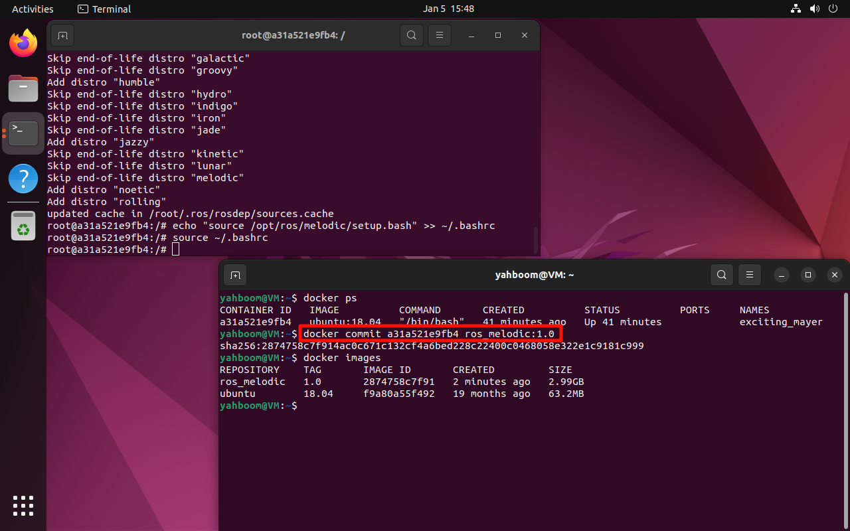Click search icon in yahboom terminal
The height and width of the screenshot is (531, 850).
click(x=722, y=274)
